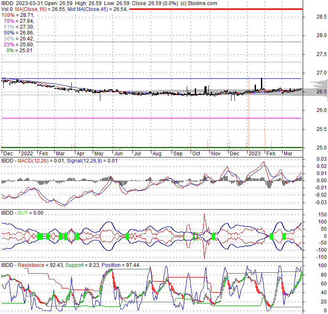This screenshot has width=328, height=314.
Task: Click the -50 axis label in BUY panel
Action: pyautogui.click(x=323, y=243)
